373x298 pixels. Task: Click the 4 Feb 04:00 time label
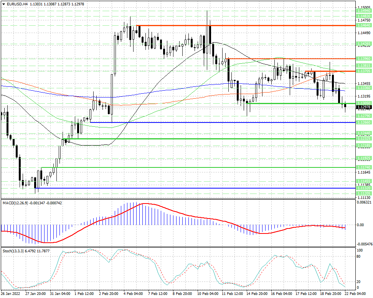pyautogui.click(x=133, y=294)
